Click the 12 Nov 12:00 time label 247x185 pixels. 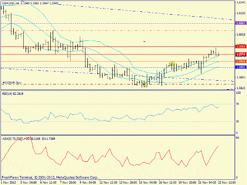[x=108, y=183]
